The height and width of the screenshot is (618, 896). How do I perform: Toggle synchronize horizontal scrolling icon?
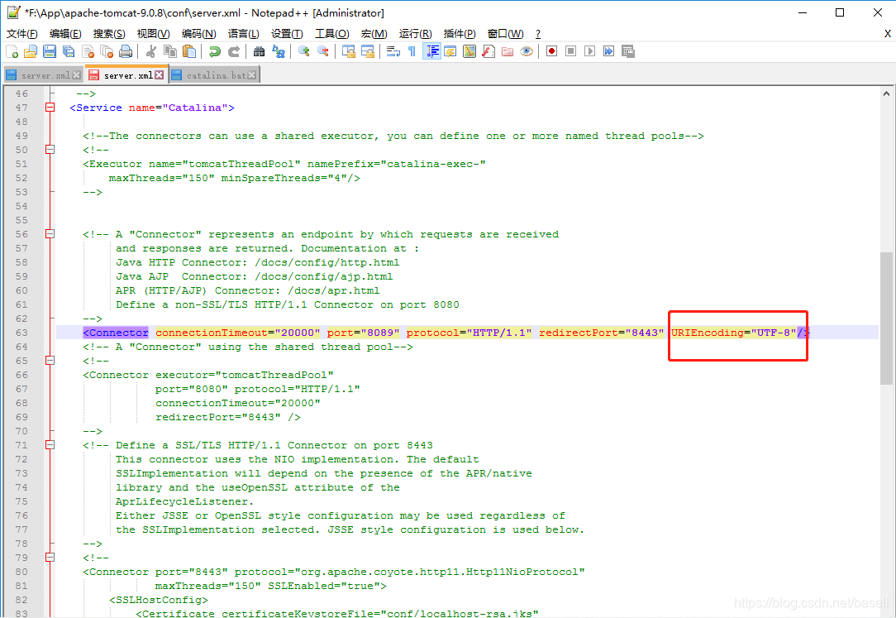pyautogui.click(x=368, y=52)
